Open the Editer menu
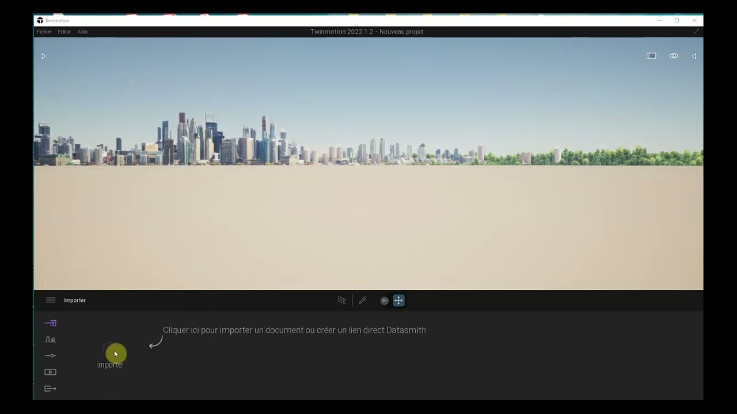737x414 pixels. pos(64,32)
